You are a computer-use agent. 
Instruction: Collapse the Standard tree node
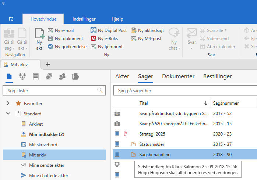(x=8, y=114)
